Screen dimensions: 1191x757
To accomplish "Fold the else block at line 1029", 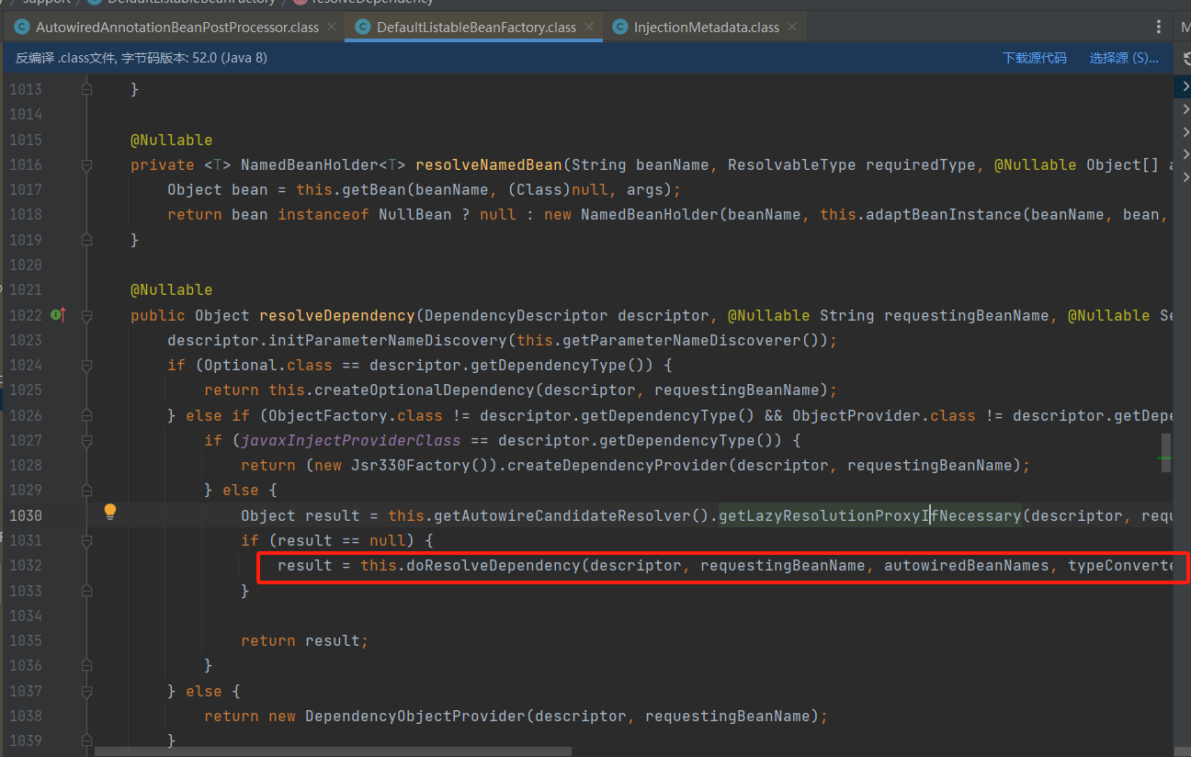I will point(86,491).
